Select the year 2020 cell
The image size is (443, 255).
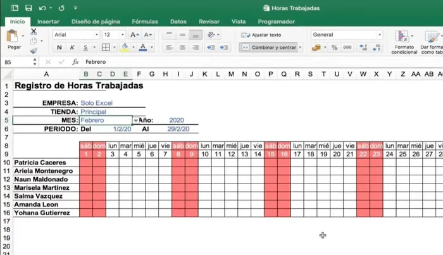[177, 120]
